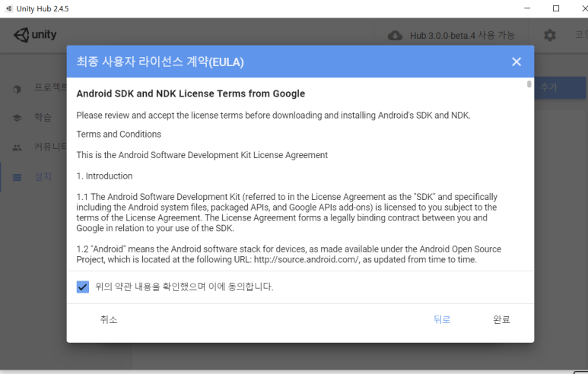Open the 설치 sidebar tab

point(43,176)
